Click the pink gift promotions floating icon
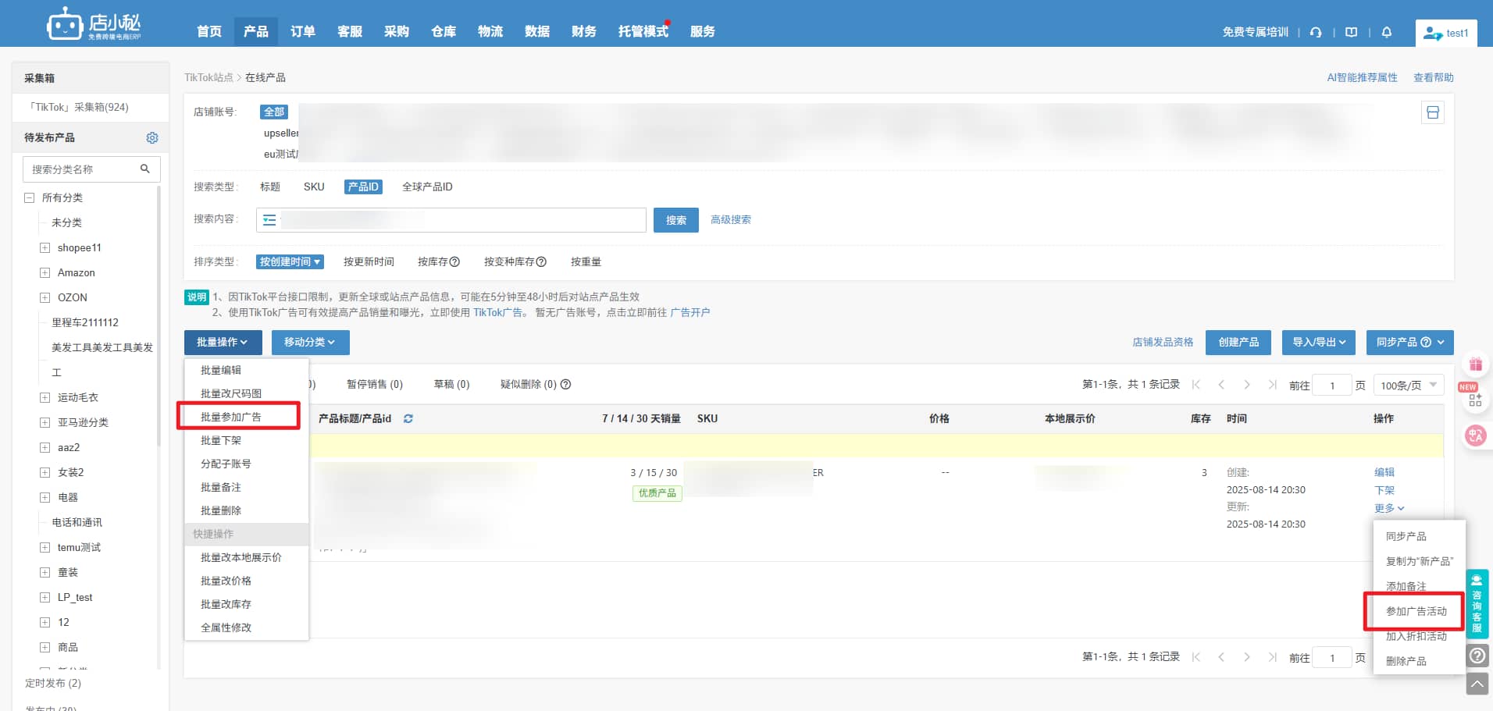1493x711 pixels. point(1475,363)
